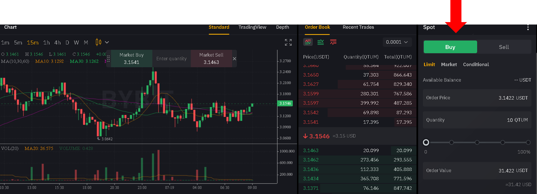Select the Limit order type
Image resolution: width=537 pixels, height=194 pixels.
tap(429, 65)
